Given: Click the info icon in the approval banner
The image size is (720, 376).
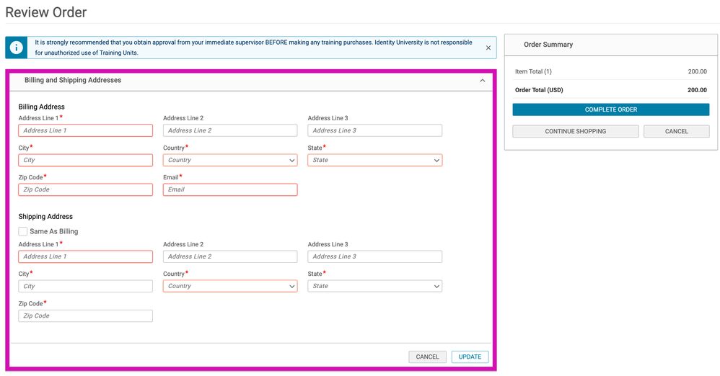Looking at the screenshot, I should point(15,48).
